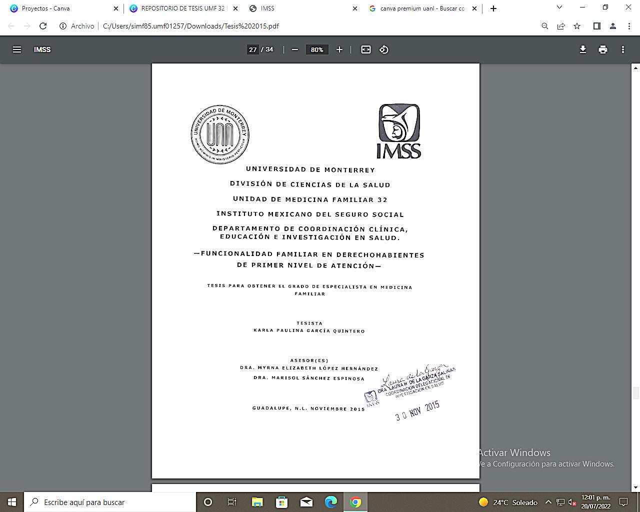Screen dimensions: 640x512
Task: Open browser zoom magnifier icon in address bar
Action: pyautogui.click(x=545, y=26)
